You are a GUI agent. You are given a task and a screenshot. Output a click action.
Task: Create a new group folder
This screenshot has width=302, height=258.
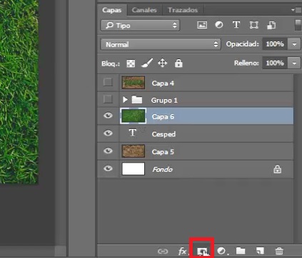click(x=241, y=251)
